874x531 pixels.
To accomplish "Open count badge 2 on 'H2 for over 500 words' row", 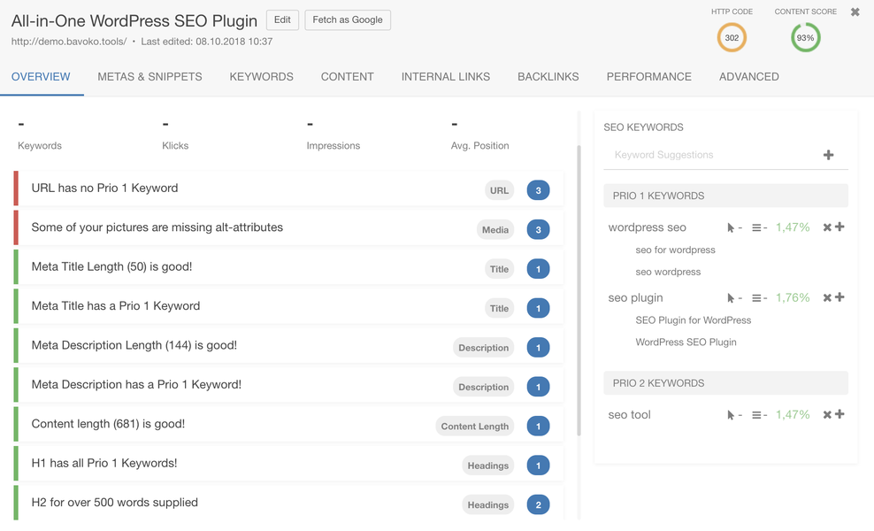I will (x=538, y=504).
